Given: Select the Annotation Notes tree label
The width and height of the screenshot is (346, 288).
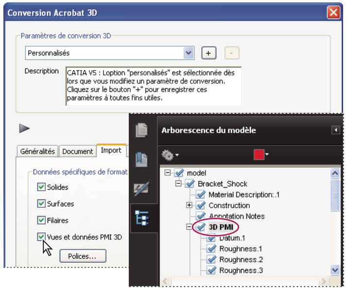Looking at the screenshot, I should tap(237, 216).
